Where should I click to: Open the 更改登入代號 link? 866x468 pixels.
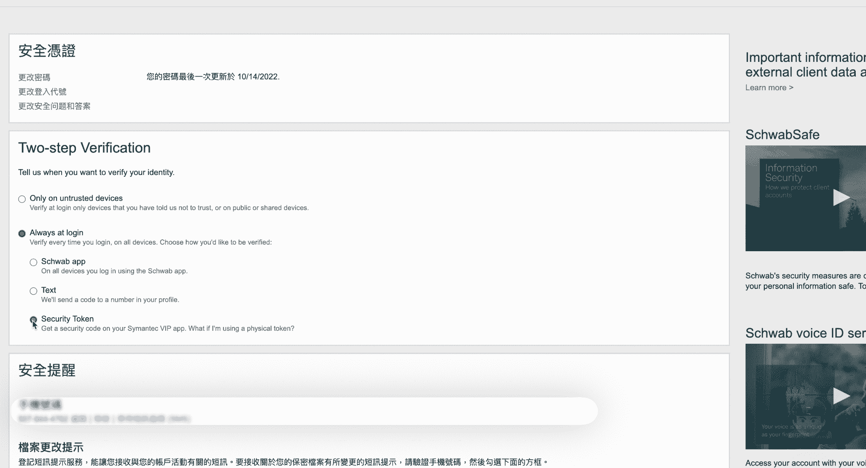tap(42, 92)
